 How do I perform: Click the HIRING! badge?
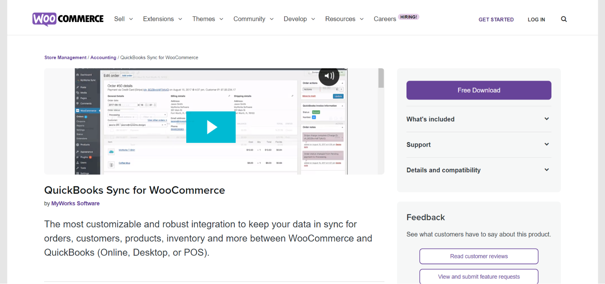[408, 17]
